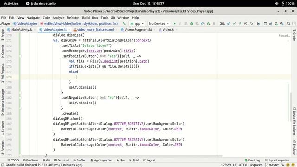Viewport: 297px width, 167px height.
Task: Click the Git Rollback undo icon
Action: click(x=252, y=24)
